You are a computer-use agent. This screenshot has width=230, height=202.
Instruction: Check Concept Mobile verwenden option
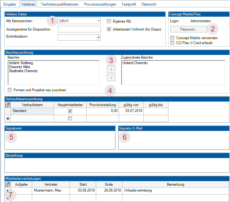point(172,38)
